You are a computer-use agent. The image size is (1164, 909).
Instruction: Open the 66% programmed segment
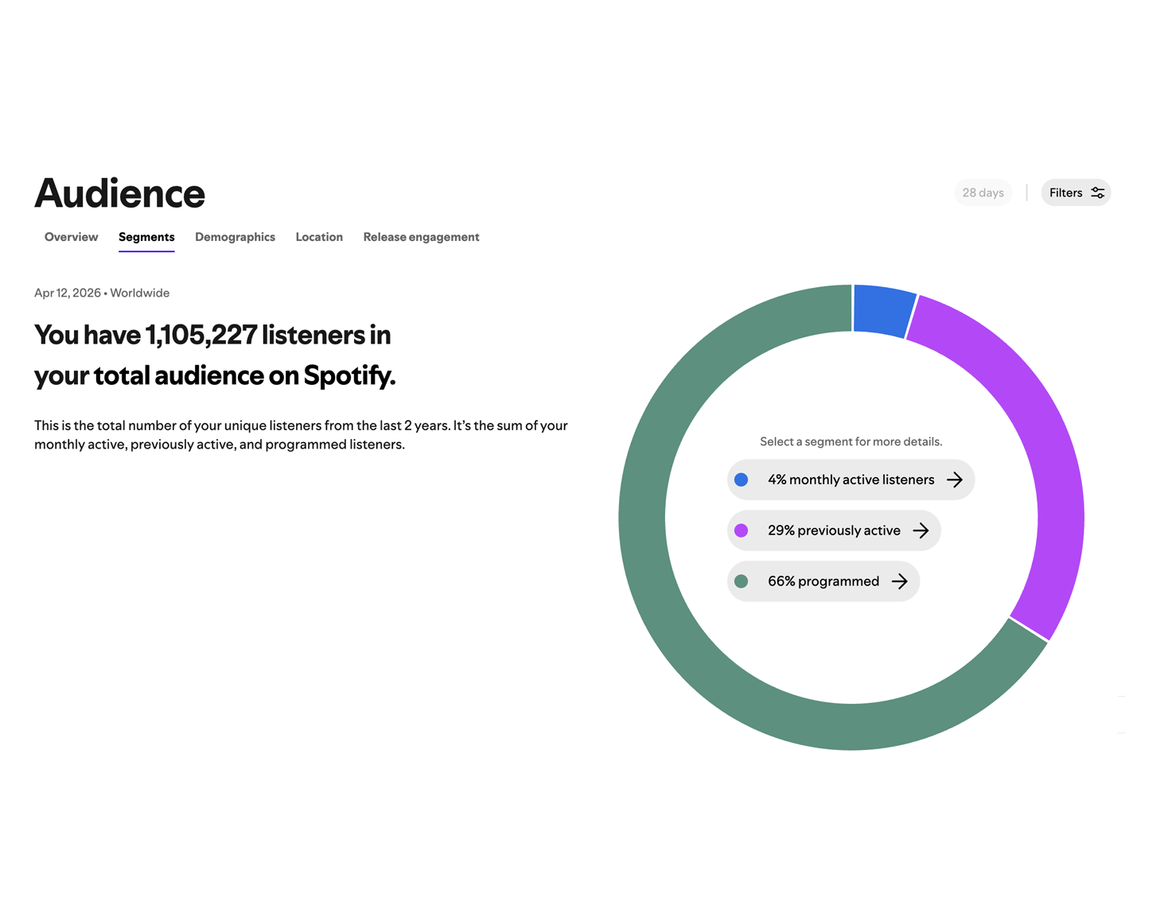823,581
